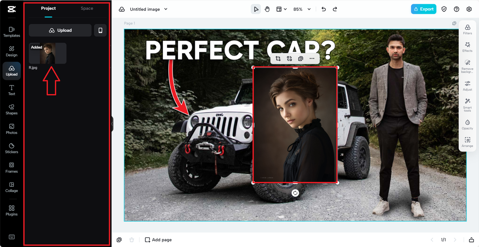Click the cloud save status icon

tap(122, 9)
